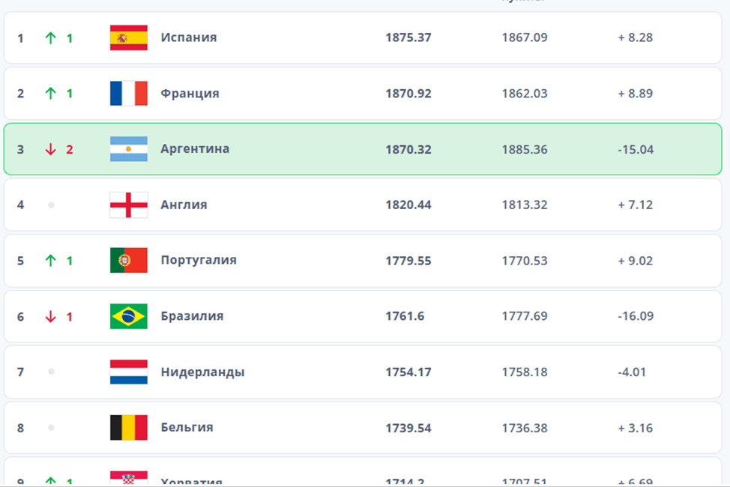Click the Португалия country name

click(198, 260)
